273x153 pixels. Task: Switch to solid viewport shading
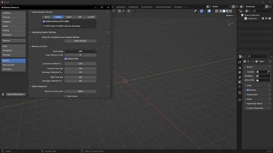(x=224, y=11)
